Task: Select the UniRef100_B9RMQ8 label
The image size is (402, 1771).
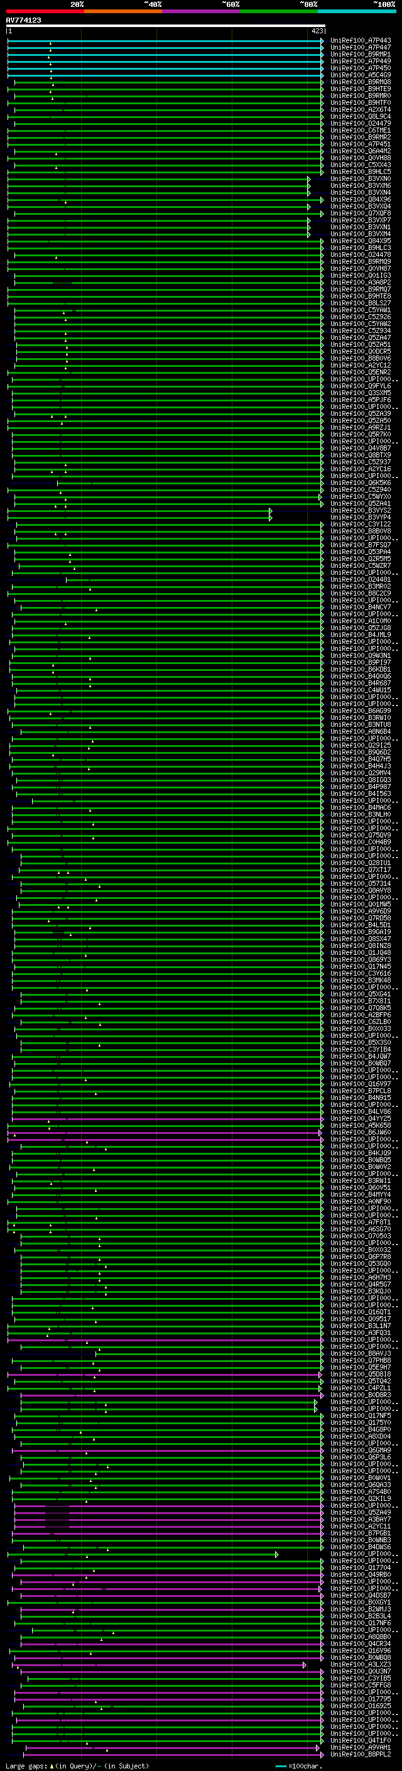Action: coord(361,82)
